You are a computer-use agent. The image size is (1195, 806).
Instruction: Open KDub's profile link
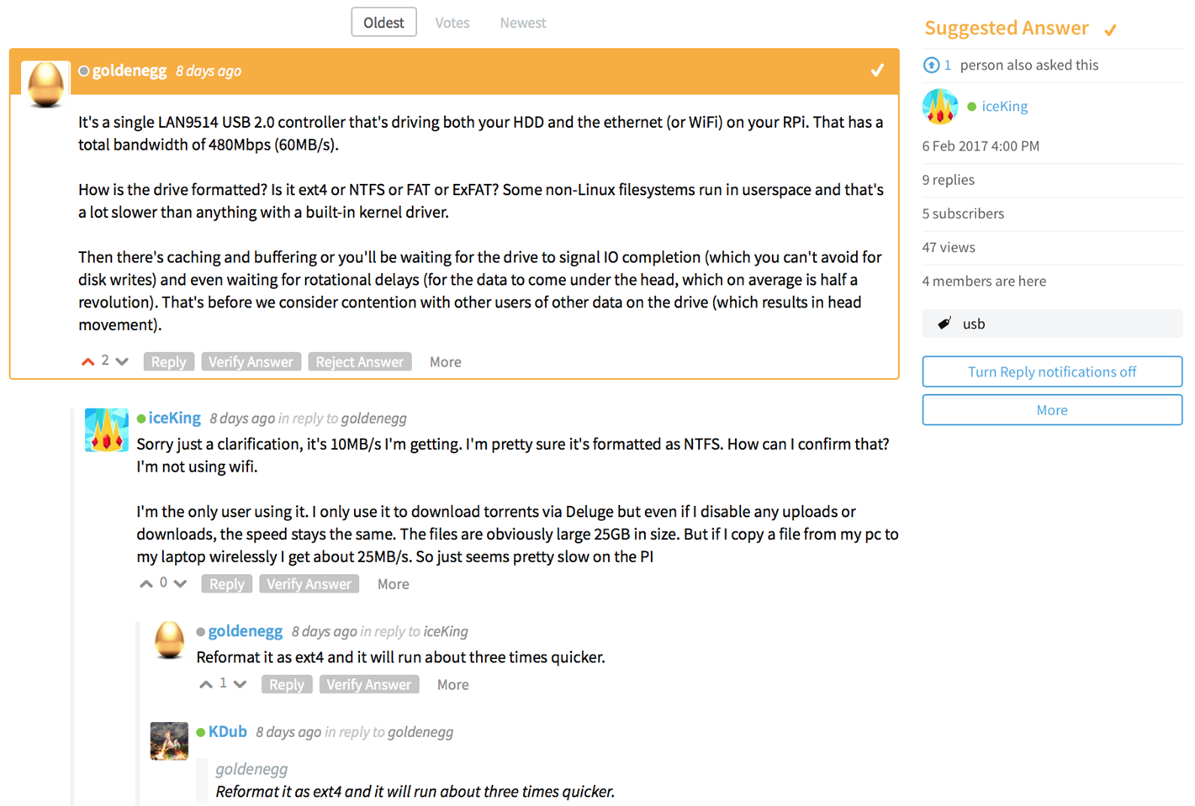[x=228, y=731]
